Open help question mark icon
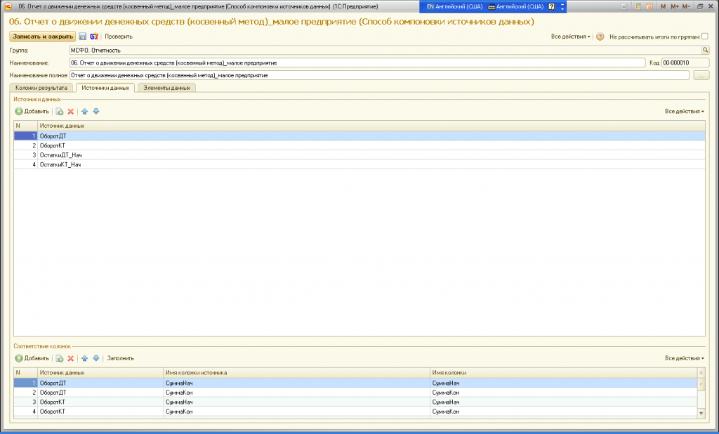The width and height of the screenshot is (719, 434). [x=600, y=37]
